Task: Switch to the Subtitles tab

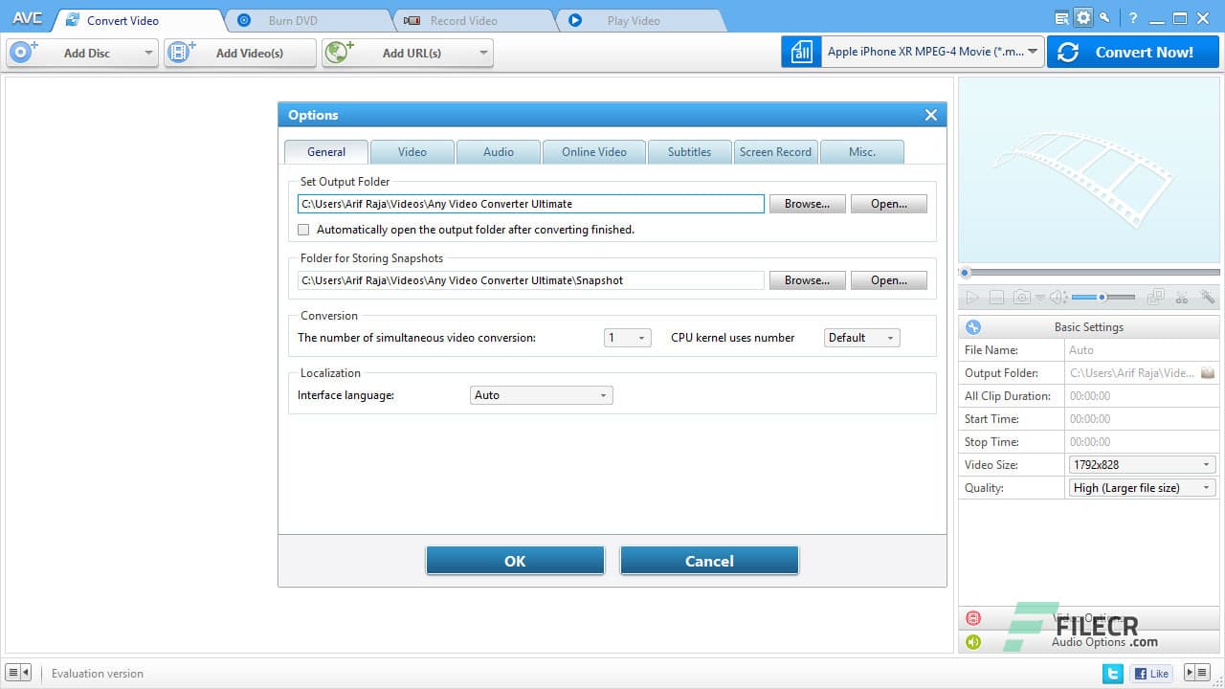Action: click(689, 151)
